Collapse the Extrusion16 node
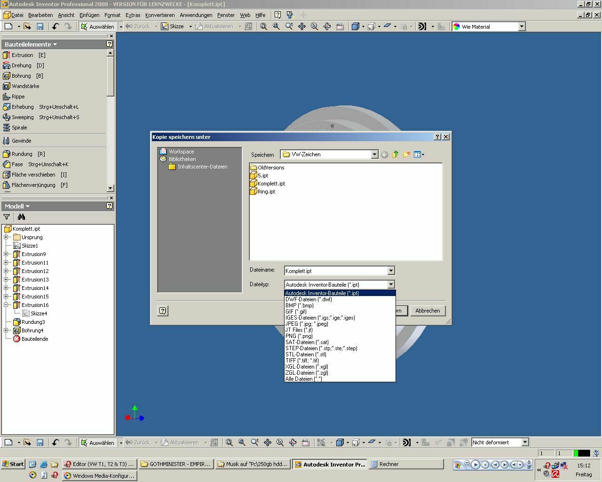Viewport: 602px width, 482px height. coord(7,305)
